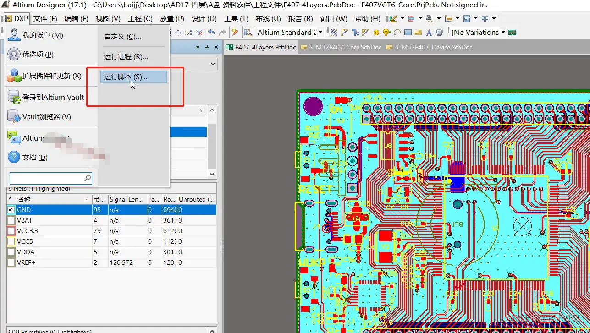The width and height of the screenshot is (590, 333).
Task: Sort nets by 名称 column header
Action: [x=53, y=199]
